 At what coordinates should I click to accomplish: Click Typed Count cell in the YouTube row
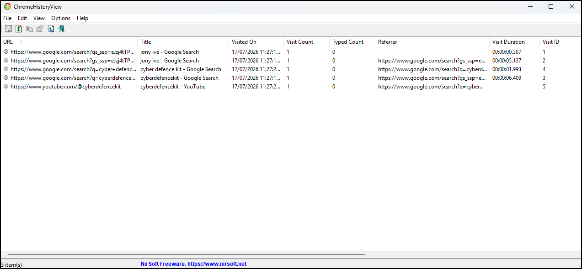coord(334,87)
